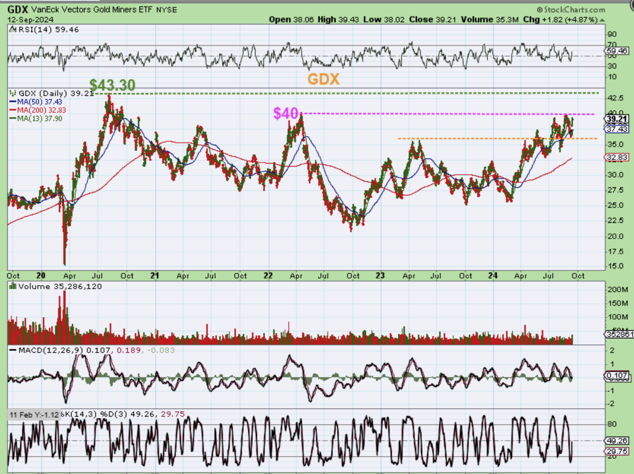The width and height of the screenshot is (634, 474).
Task: Click the red 29.75 stochastic value tag
Action: (x=617, y=451)
